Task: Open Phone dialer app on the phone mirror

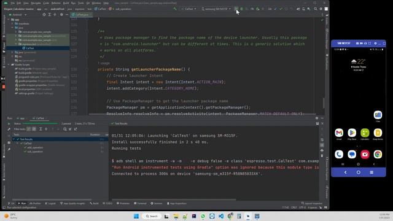Action: click(339, 154)
